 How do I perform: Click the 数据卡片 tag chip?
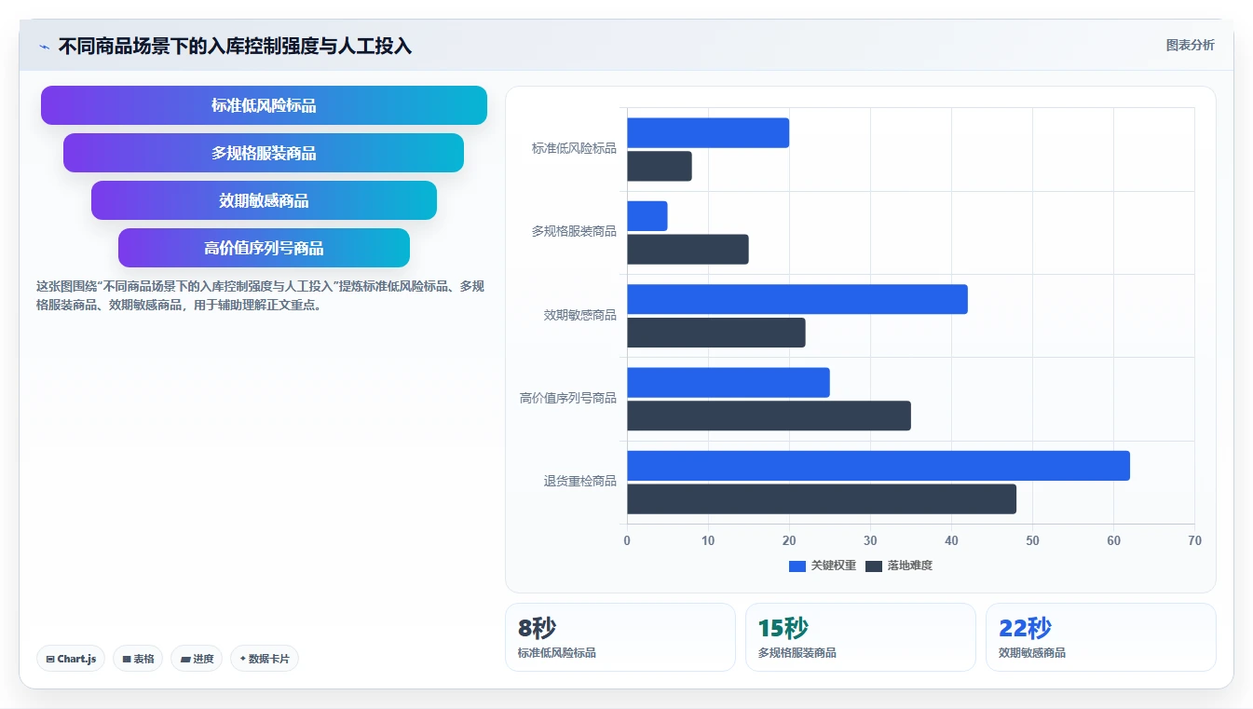(x=265, y=659)
